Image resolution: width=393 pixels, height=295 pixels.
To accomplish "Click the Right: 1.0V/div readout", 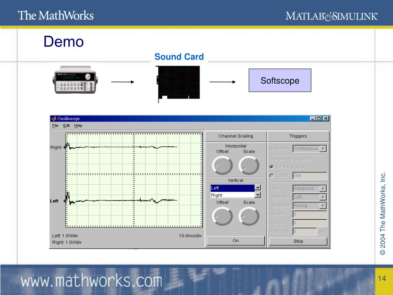I will coord(67,242).
